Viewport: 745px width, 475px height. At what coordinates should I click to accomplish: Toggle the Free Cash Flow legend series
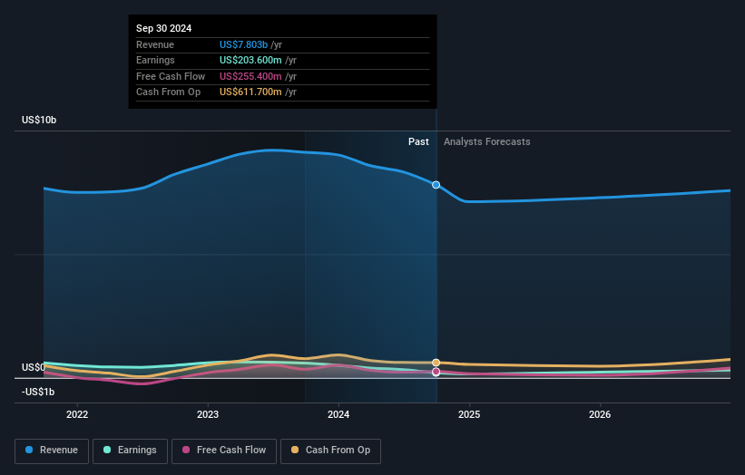224,451
